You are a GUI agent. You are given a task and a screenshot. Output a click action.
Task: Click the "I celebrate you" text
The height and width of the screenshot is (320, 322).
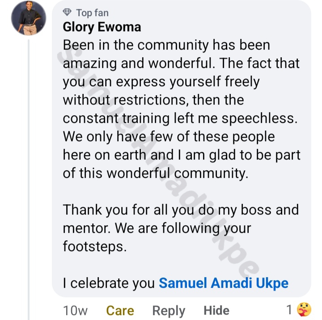109,283
